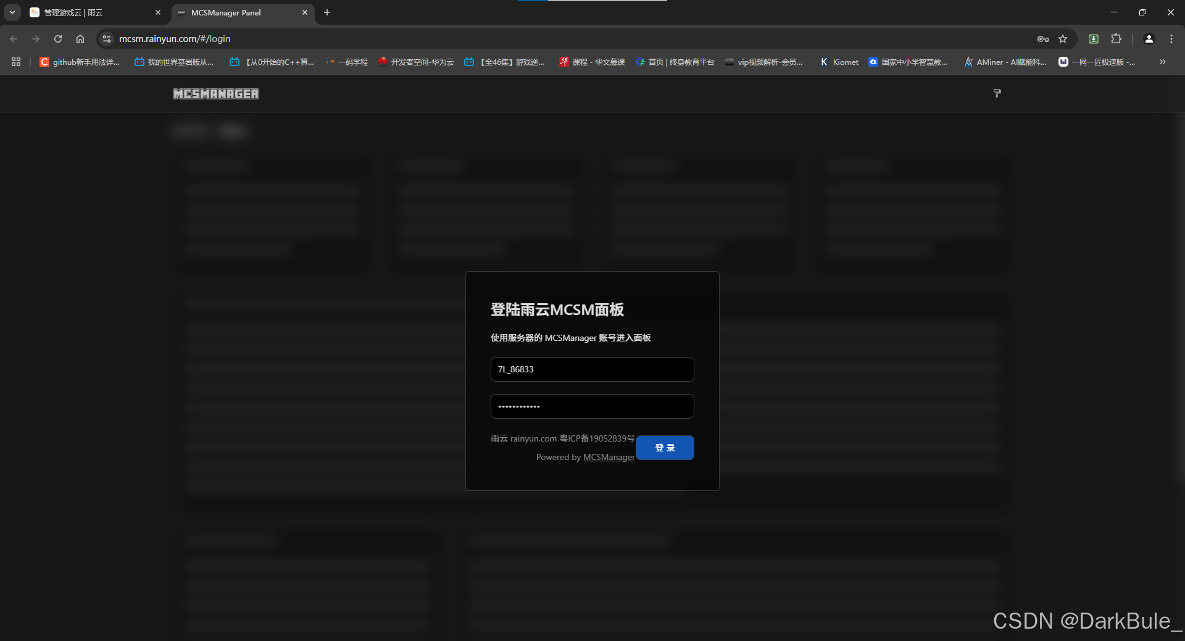Click the username field containing 7L_86833
The width and height of the screenshot is (1185, 641).
point(592,369)
